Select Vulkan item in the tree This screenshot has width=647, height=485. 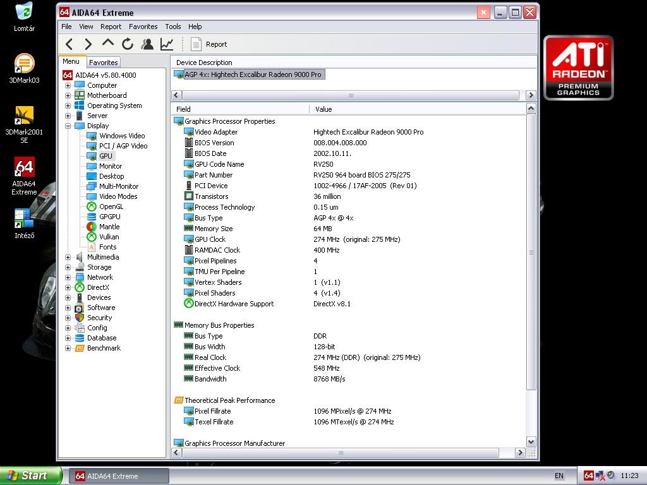109,237
